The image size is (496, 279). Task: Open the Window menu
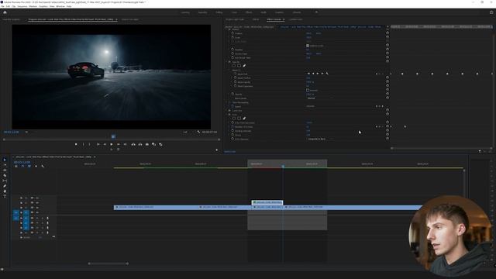pos(60,6)
